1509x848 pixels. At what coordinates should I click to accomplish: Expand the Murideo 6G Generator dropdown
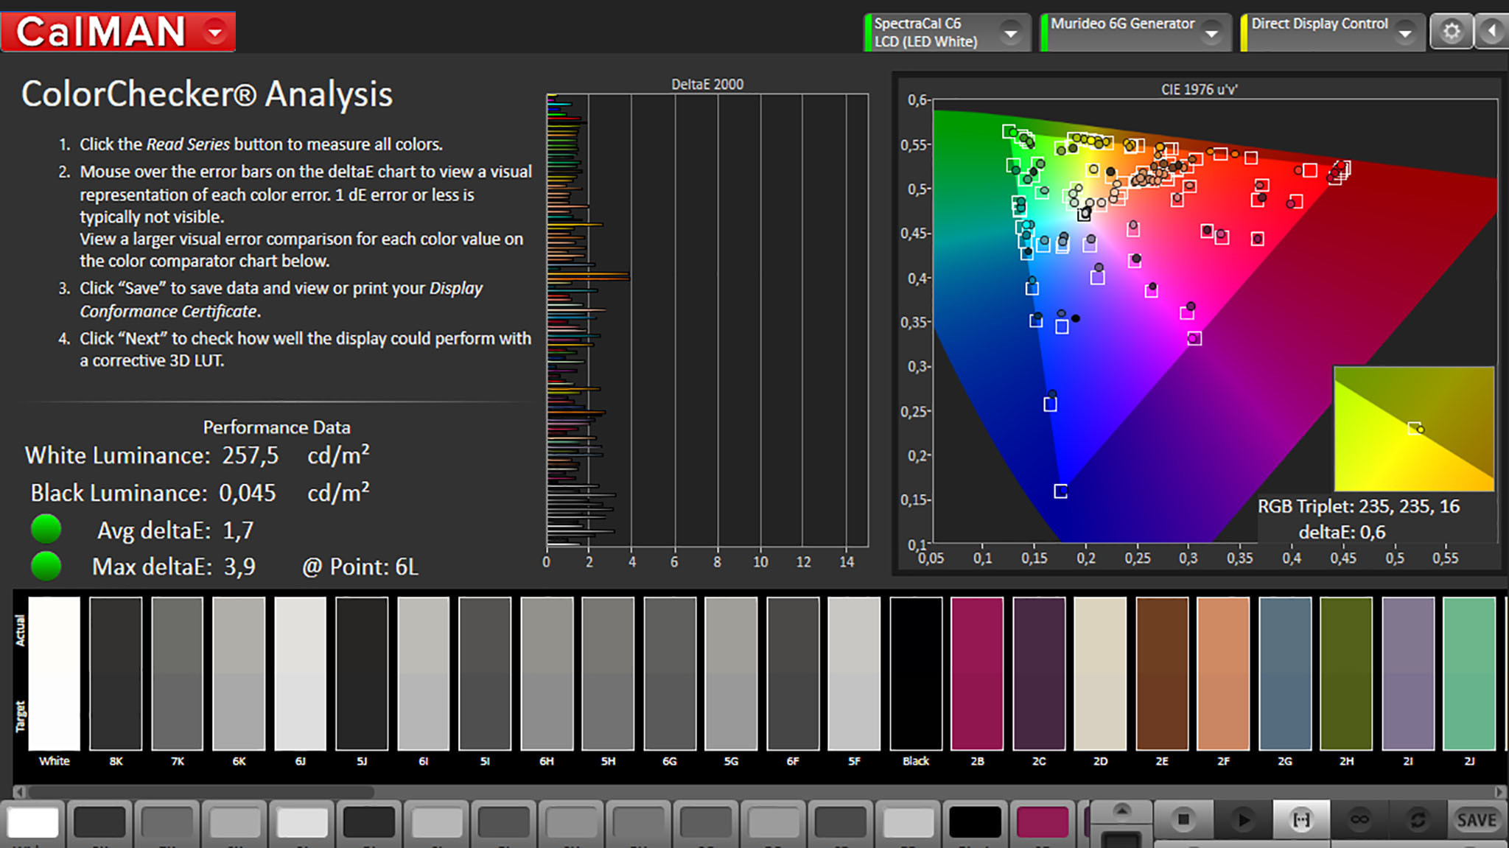pyautogui.click(x=1211, y=33)
